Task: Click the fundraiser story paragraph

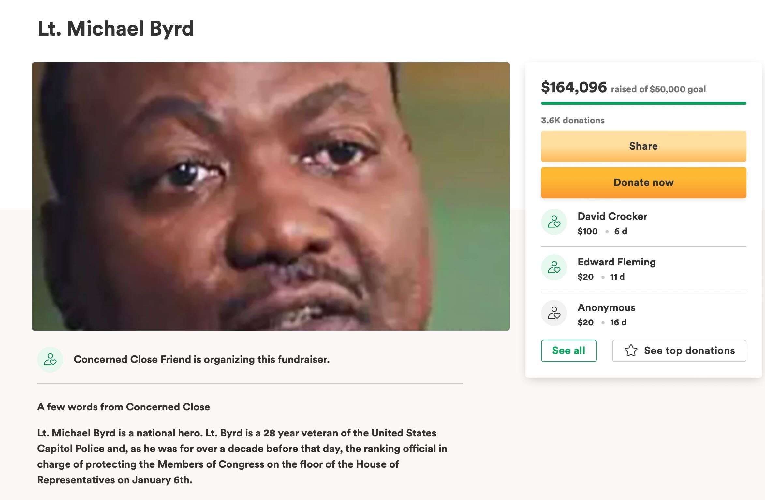Action: click(242, 456)
